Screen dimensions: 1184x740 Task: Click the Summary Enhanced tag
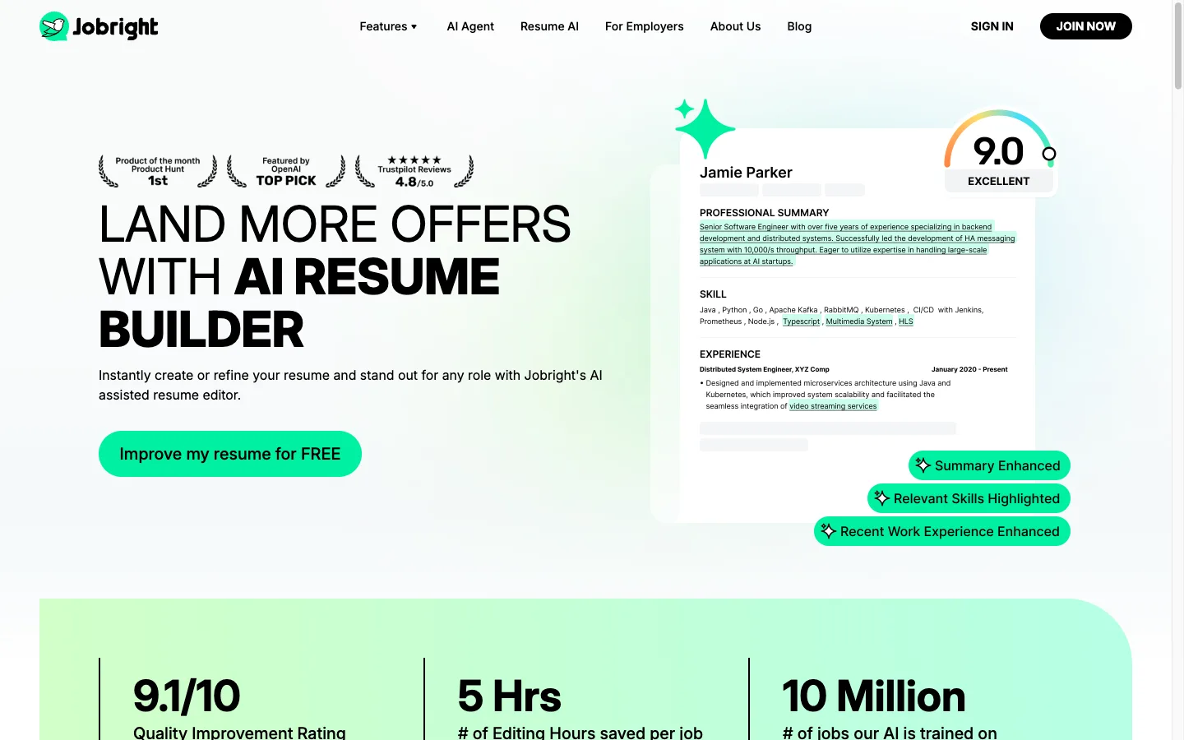(x=989, y=465)
